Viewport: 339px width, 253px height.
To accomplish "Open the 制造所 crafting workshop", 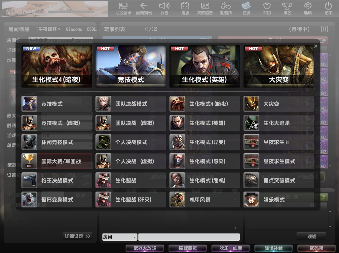I will 227,8.
